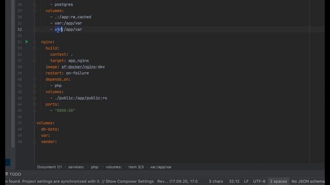This screenshot has width=330, height=185.
Task: Place cursor on the postgres entry
Action: pyautogui.click(x=64, y=5)
